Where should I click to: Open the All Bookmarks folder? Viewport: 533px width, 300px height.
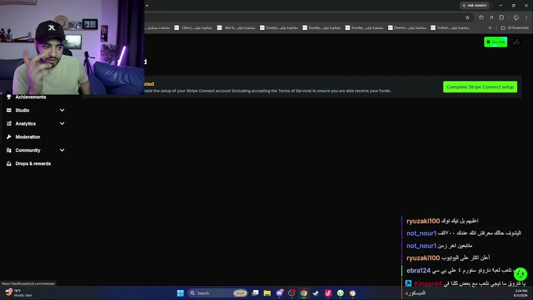[x=515, y=28]
